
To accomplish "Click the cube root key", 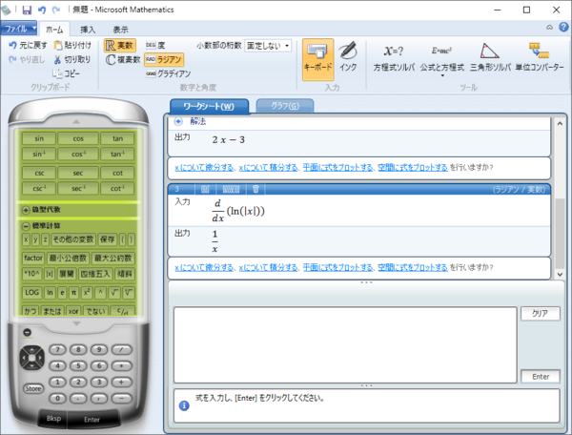I will click(129, 292).
